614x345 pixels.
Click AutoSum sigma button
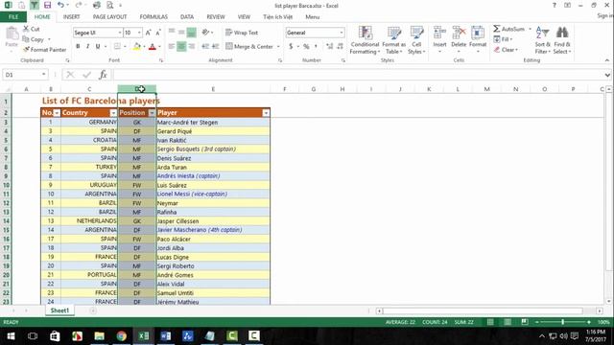coord(508,29)
